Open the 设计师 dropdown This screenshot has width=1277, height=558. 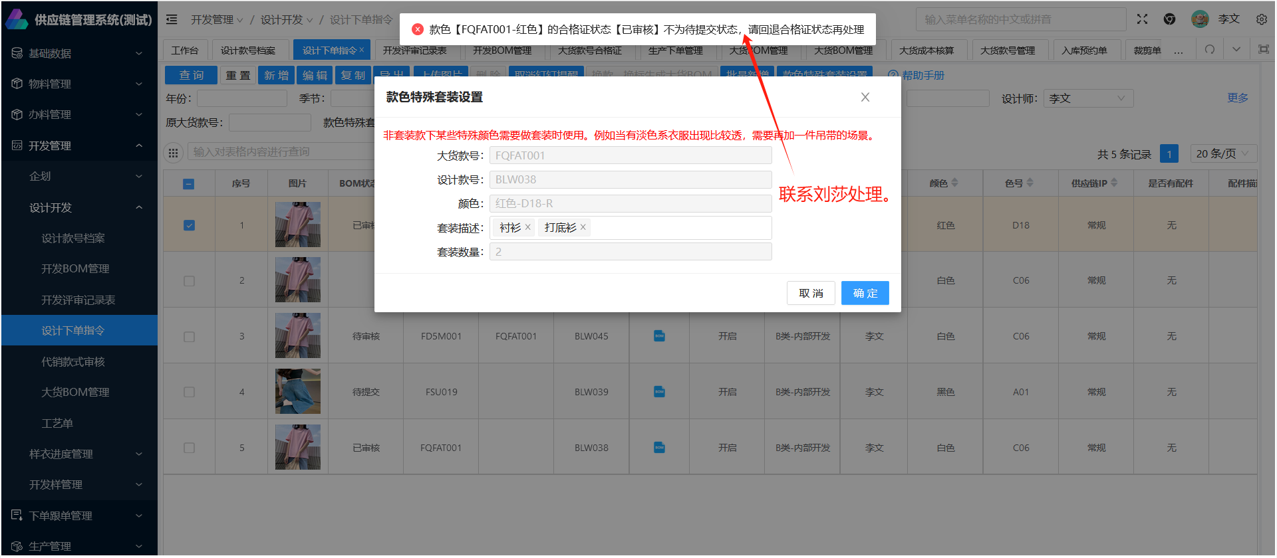click(1087, 98)
